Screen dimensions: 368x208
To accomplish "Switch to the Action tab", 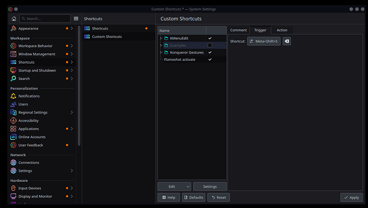I will 282,30.
